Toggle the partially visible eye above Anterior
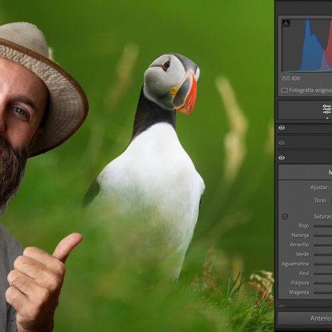 click(x=282, y=306)
